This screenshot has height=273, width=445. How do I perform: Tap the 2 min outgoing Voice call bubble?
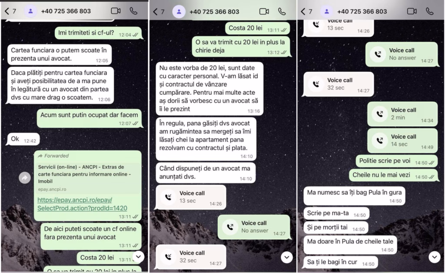coord(402,114)
